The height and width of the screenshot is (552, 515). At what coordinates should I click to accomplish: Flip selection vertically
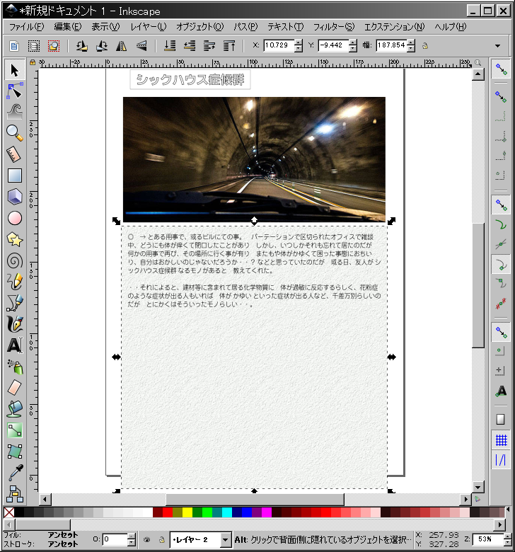pos(141,46)
